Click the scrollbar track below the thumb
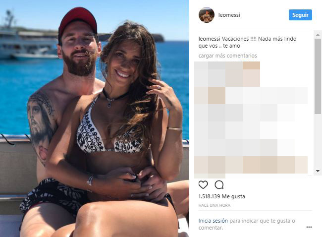322x237 pixels. (318, 141)
